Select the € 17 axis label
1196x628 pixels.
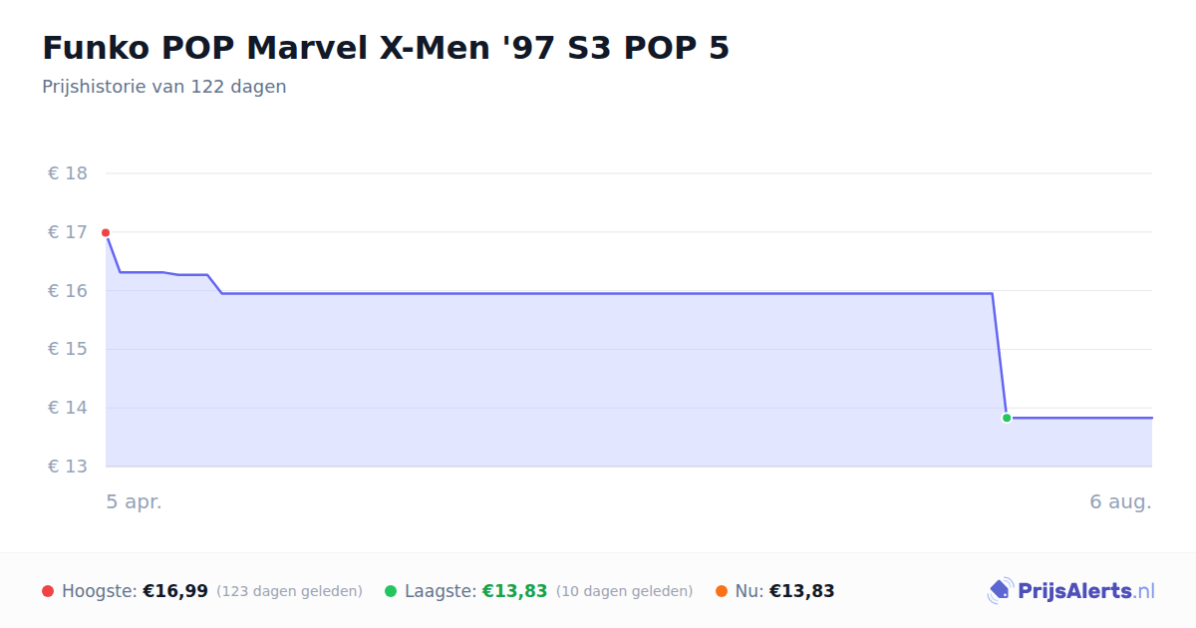(68, 232)
